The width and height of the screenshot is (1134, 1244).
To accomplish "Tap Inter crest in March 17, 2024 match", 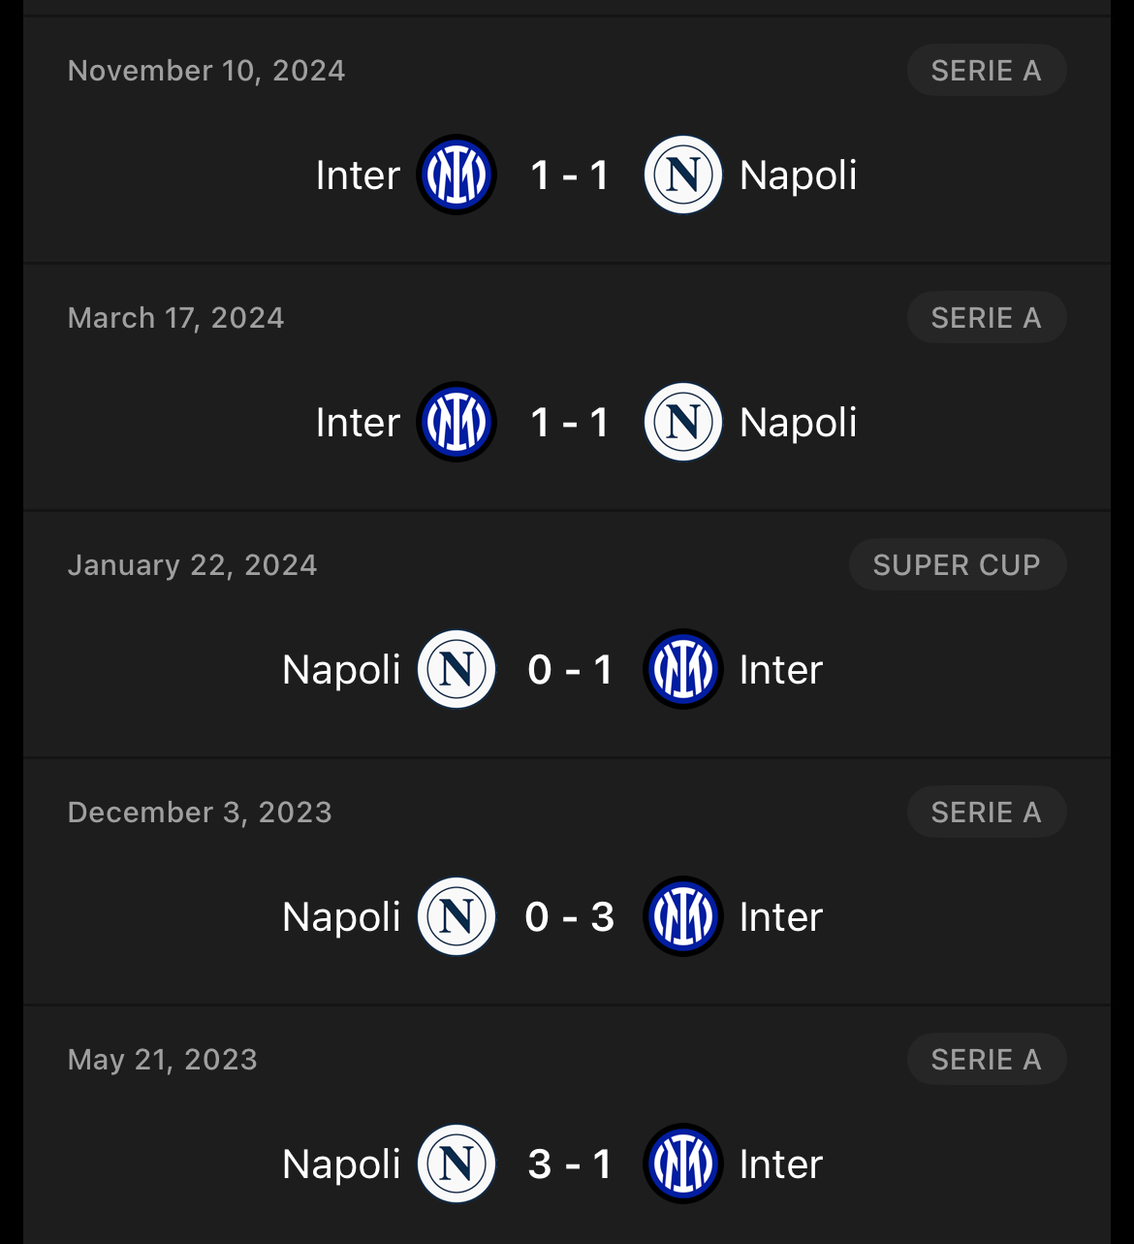I will click(x=457, y=423).
